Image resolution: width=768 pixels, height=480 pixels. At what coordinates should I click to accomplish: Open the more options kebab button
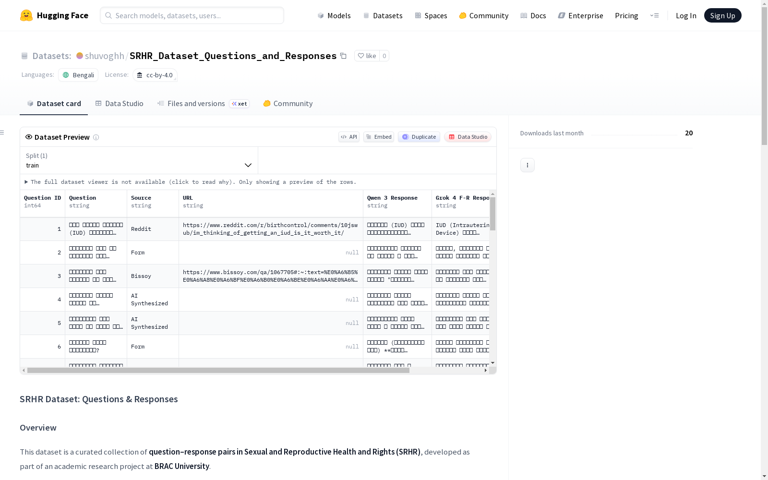[x=528, y=165]
